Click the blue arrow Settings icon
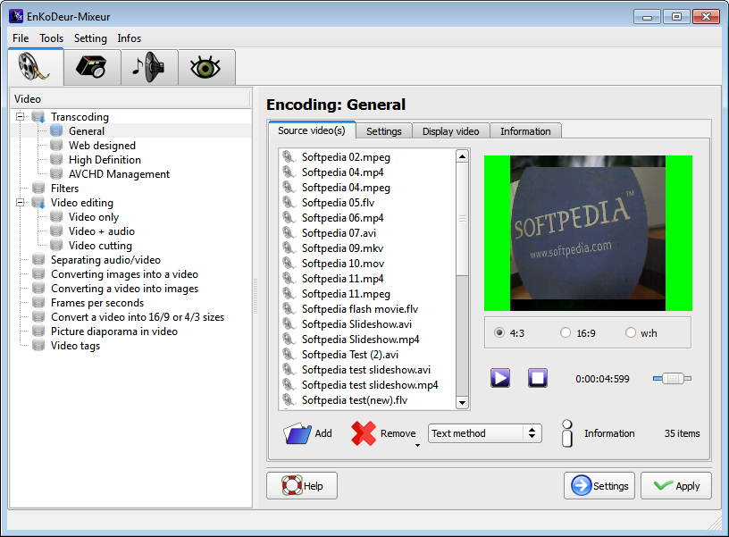This screenshot has width=729, height=537. [582, 485]
